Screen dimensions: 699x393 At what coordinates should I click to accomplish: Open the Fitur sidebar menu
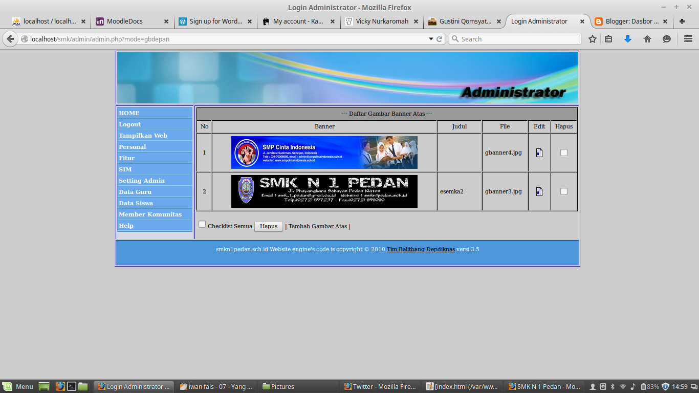click(155, 158)
